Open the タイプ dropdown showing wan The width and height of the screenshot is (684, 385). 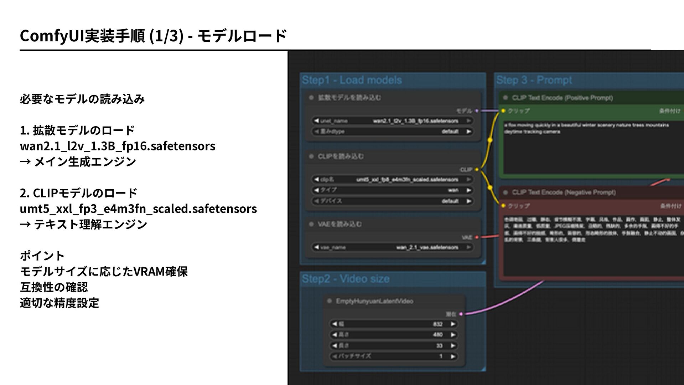[393, 190]
